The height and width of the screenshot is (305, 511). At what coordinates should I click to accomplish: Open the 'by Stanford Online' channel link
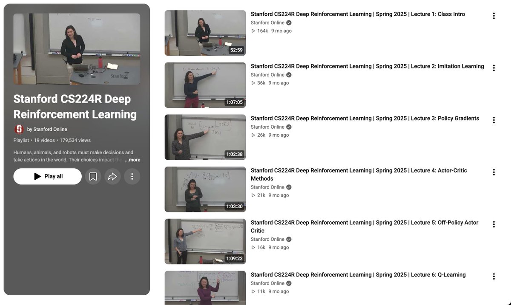(x=47, y=129)
